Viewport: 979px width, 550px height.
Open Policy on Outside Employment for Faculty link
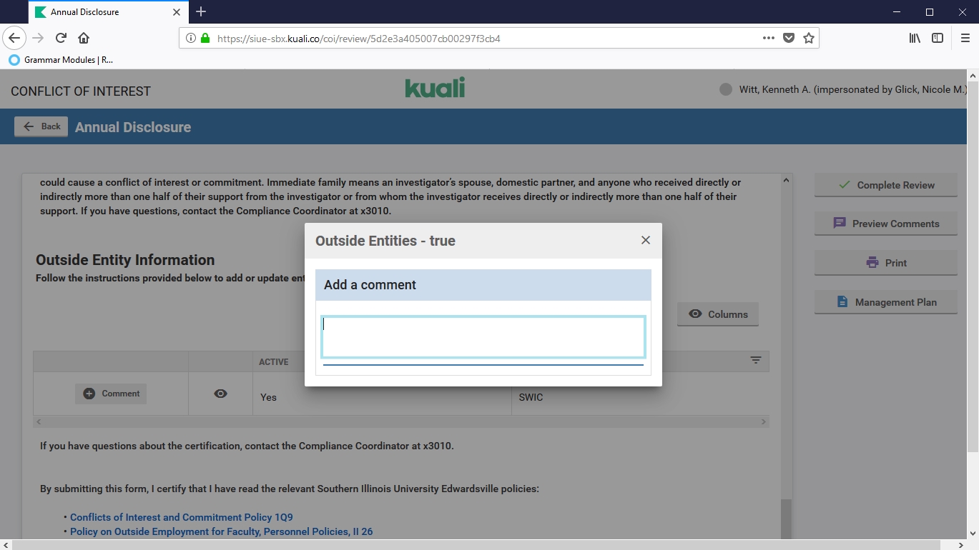click(x=221, y=531)
